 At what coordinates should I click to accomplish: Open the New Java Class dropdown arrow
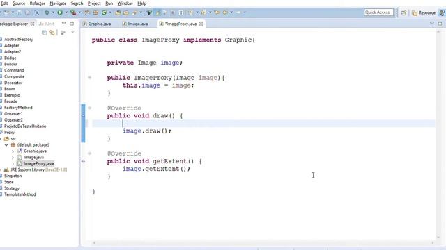[x=110, y=12]
